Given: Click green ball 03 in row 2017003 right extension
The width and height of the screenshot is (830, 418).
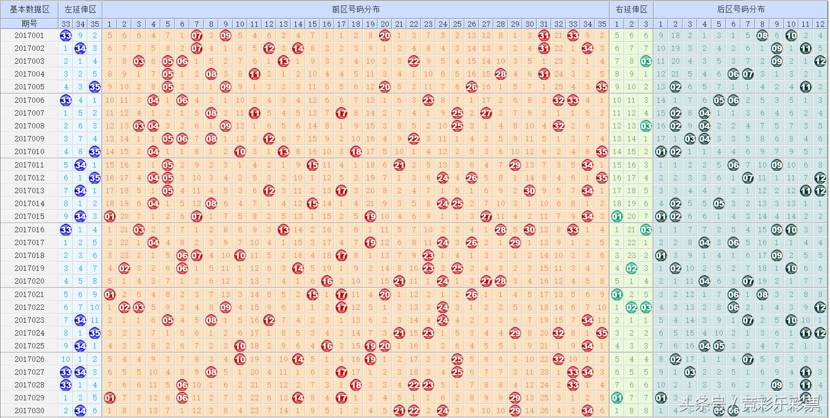Looking at the screenshot, I should coord(646,61).
